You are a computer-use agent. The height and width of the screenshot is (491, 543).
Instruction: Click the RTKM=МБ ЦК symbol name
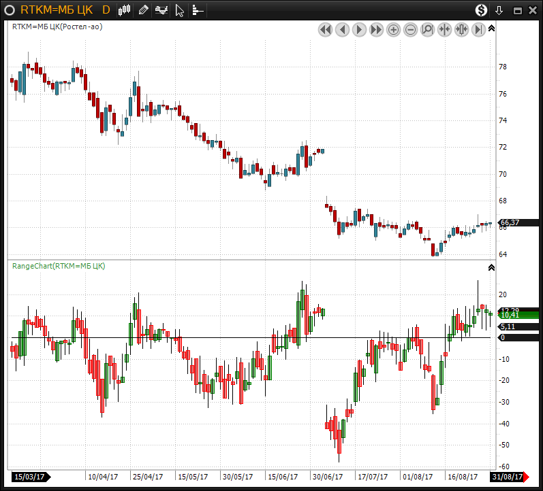[x=57, y=10]
